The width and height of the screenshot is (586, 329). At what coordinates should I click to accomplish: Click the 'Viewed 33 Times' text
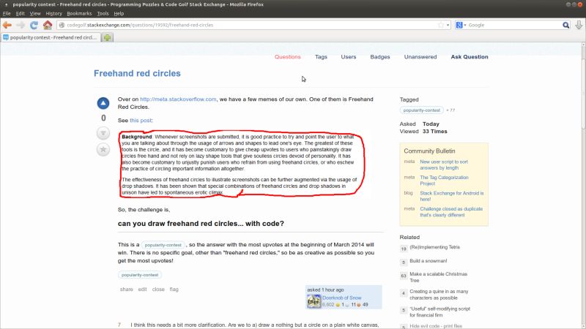coord(423,132)
